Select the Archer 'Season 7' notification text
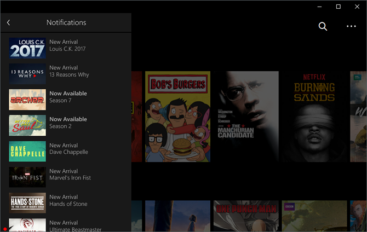This screenshot has width=367, height=232. coord(60,100)
